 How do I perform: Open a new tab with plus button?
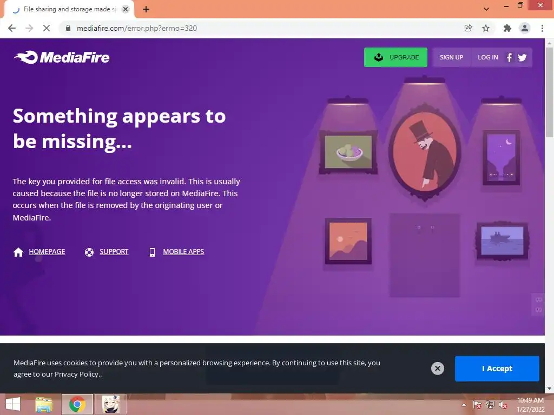[x=146, y=9]
